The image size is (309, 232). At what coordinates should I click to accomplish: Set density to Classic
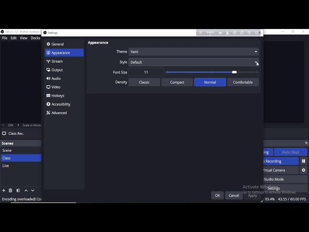(x=144, y=82)
